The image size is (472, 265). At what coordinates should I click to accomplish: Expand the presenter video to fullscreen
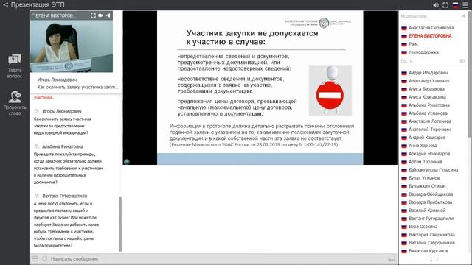(94, 15)
